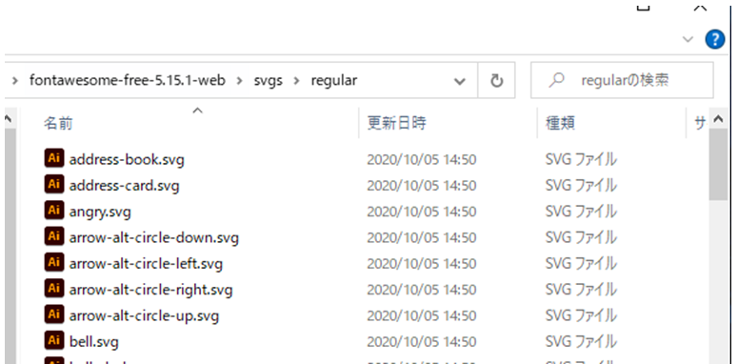Go to the svgs folder in breadcrumb
This screenshot has width=738, height=364.
[269, 81]
